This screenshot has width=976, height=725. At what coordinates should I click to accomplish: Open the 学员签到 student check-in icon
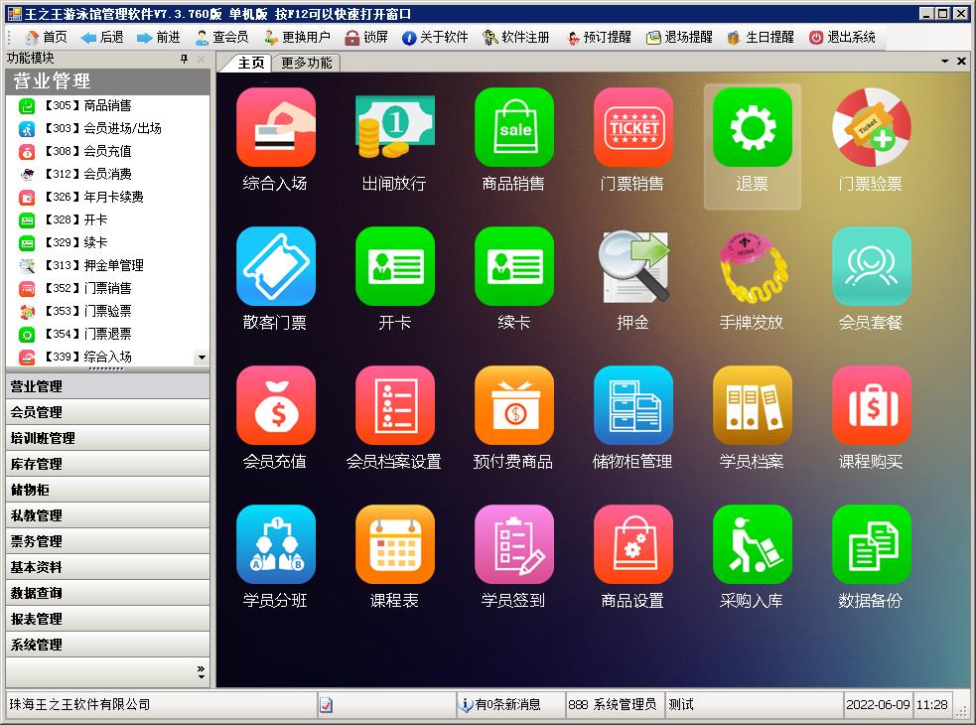point(513,544)
